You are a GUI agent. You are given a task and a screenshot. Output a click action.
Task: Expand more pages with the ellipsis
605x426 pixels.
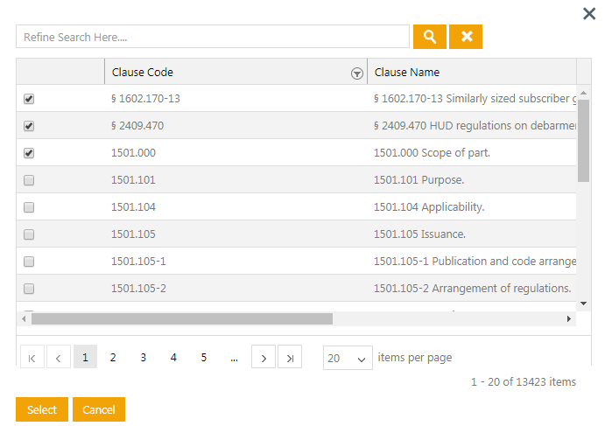234,358
